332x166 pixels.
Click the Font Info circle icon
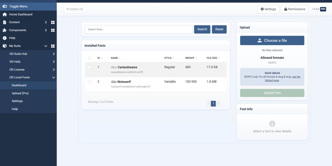(x=272, y=124)
